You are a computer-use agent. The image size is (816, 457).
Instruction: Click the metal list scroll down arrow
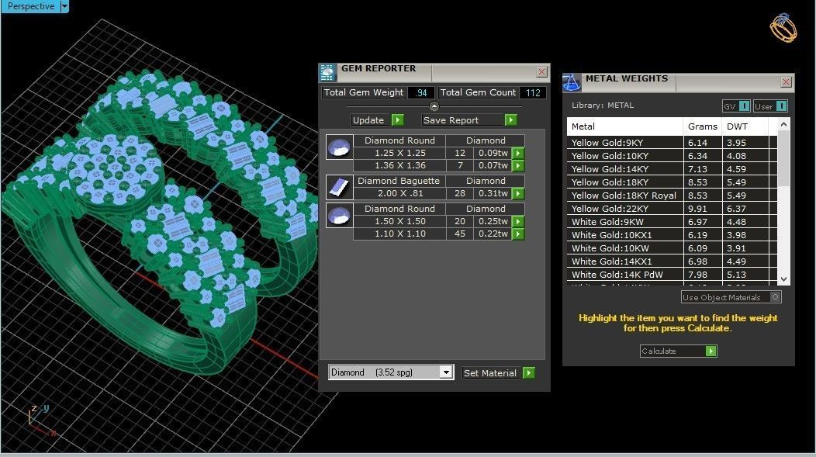tap(783, 279)
